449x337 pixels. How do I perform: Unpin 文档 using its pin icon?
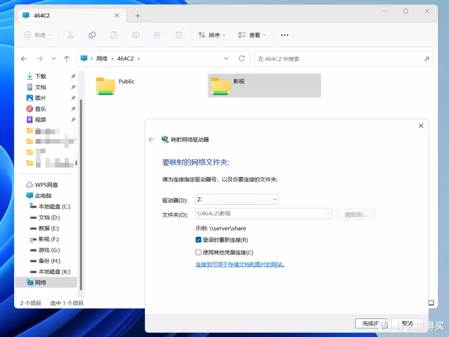pyautogui.click(x=73, y=87)
